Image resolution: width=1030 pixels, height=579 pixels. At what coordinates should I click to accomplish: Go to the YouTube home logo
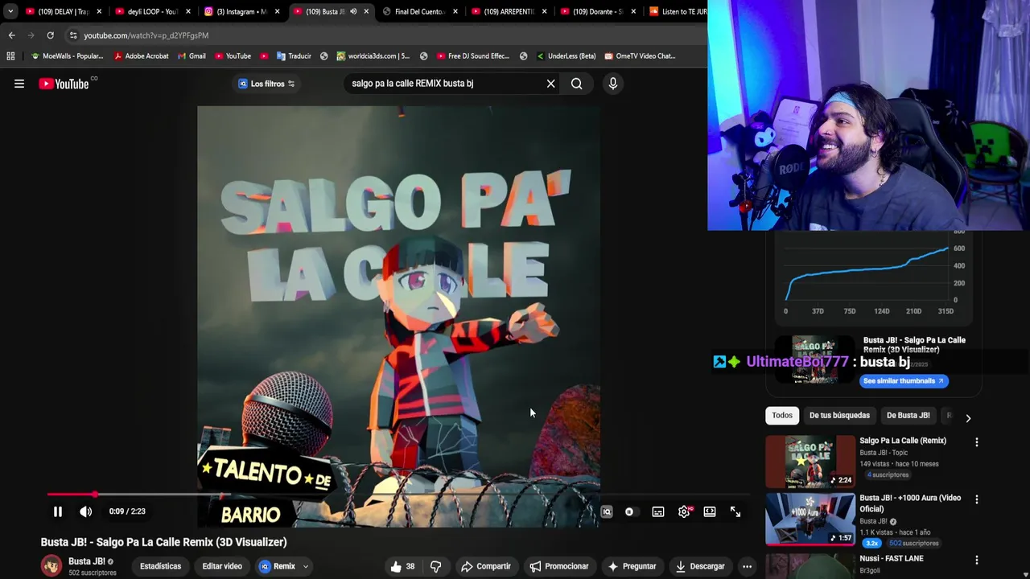[64, 84]
